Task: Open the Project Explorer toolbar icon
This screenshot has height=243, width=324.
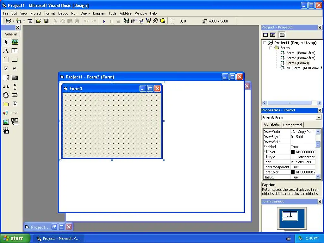Action: pyautogui.click(x=127, y=21)
